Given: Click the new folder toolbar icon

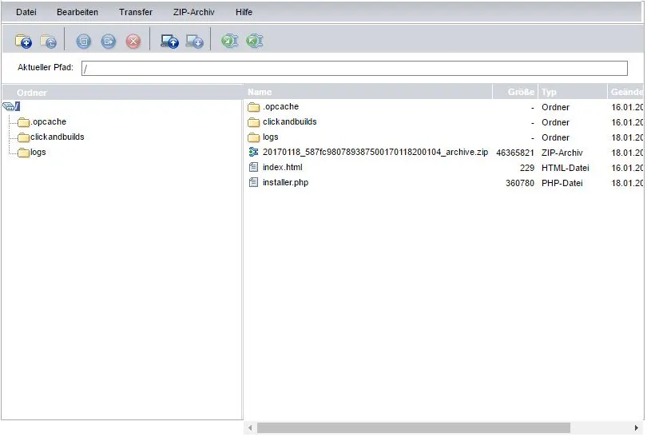Looking at the screenshot, I should point(23,41).
